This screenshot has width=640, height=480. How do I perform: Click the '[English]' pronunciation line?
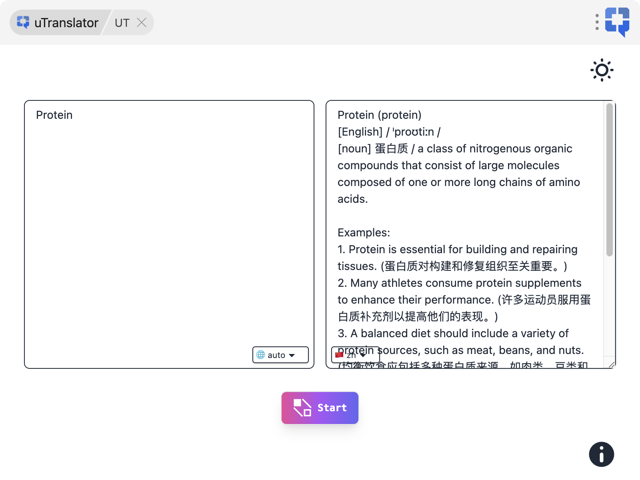click(x=389, y=132)
